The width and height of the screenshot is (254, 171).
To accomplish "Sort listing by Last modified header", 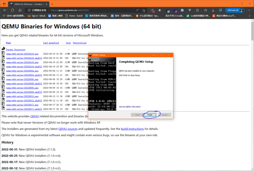I will coord(51,43).
